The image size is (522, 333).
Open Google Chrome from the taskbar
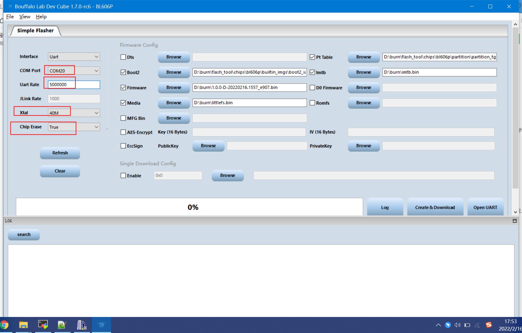pyautogui.click(x=4, y=325)
